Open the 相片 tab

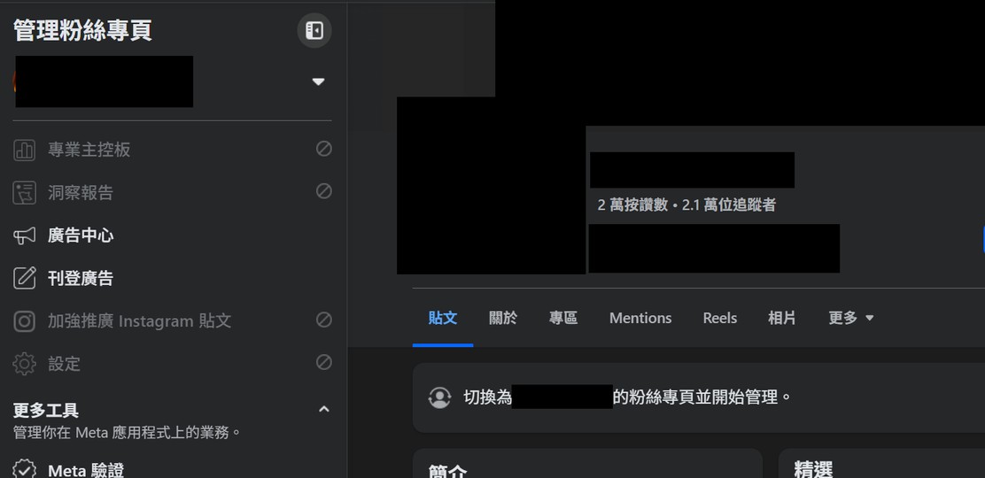tap(781, 318)
